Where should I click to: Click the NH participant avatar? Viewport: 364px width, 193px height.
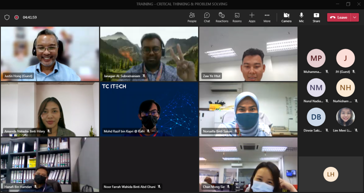(x=345, y=88)
